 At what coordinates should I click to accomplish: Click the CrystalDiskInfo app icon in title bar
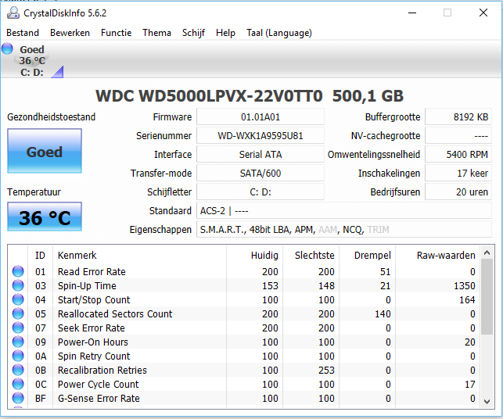click(x=13, y=13)
